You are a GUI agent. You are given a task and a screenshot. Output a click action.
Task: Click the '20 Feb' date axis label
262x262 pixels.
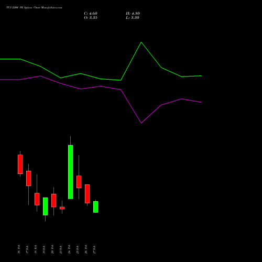pos(52,249)
